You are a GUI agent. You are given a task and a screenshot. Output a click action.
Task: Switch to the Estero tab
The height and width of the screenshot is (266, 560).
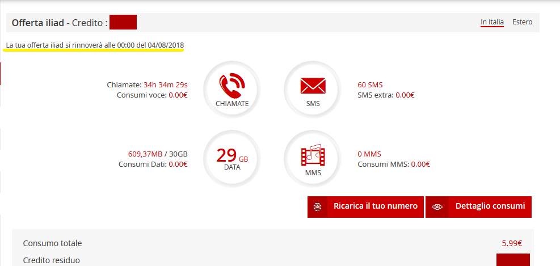tap(522, 22)
